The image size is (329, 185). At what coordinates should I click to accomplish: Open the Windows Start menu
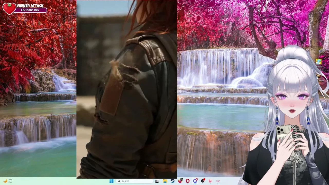point(111,181)
